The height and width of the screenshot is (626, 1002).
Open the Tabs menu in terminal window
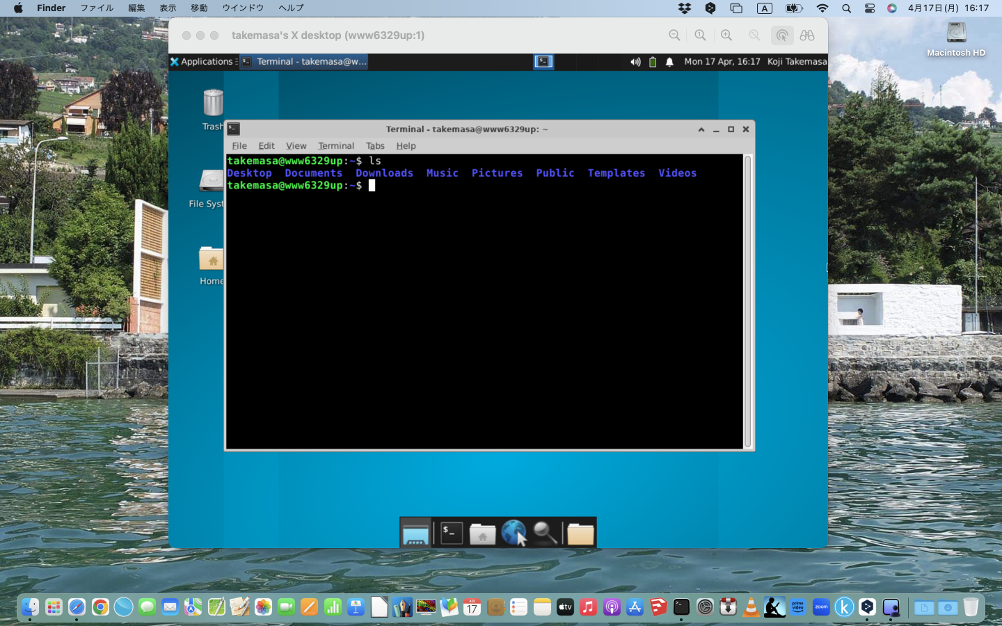375,146
